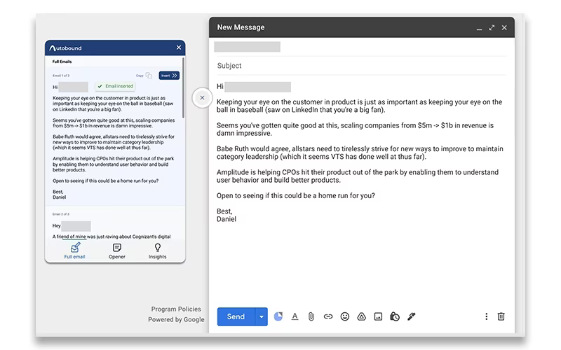The height and width of the screenshot is (350, 561).
Task: Click the Autobound panel scrollbar
Action: tap(184, 88)
